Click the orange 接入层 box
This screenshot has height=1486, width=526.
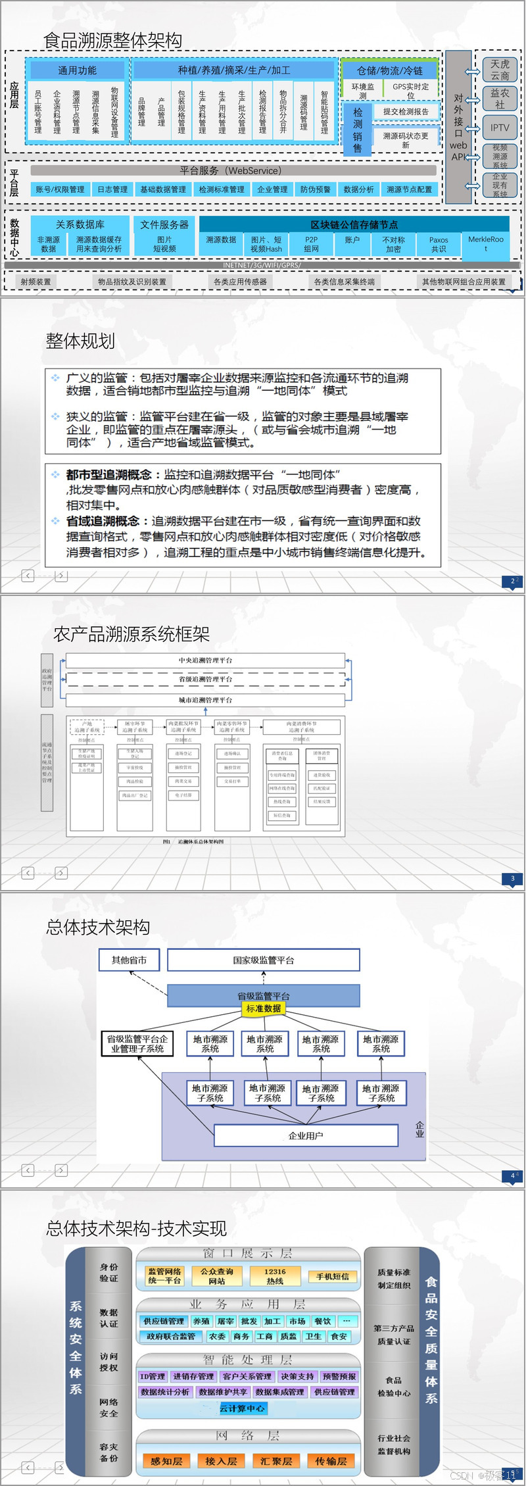click(x=221, y=1461)
